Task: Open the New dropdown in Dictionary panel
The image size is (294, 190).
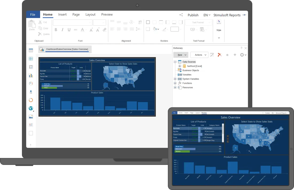Action: pyautogui.click(x=181, y=55)
